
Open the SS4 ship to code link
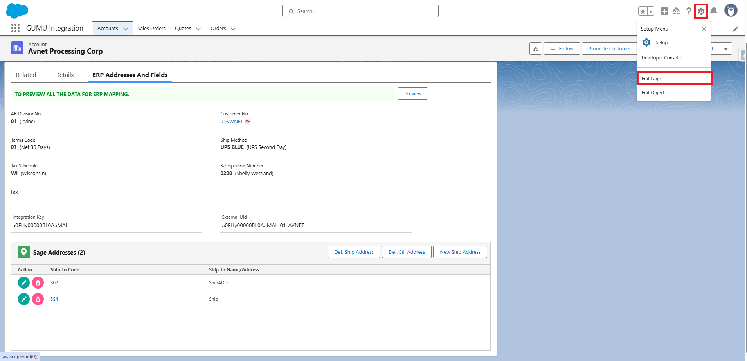coord(54,299)
